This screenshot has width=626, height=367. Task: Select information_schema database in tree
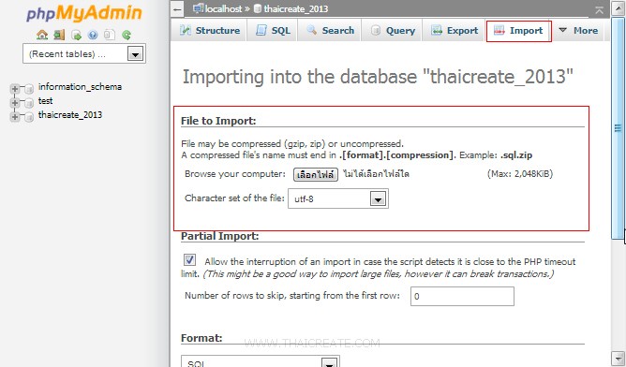point(80,86)
